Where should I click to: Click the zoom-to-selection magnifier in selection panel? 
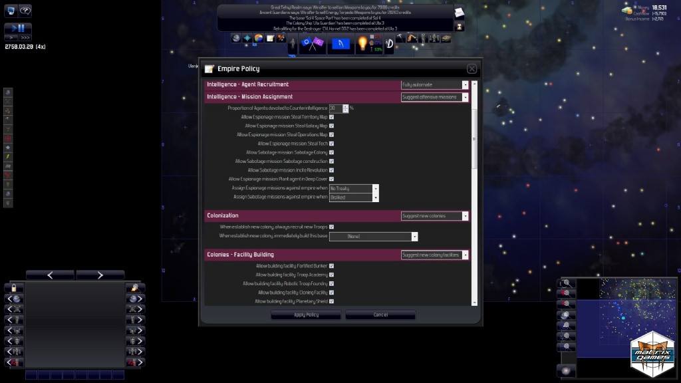(136, 288)
